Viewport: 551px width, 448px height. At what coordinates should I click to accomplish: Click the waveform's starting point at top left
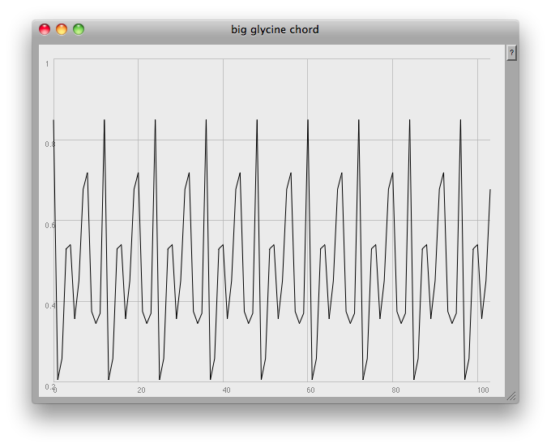(53, 120)
